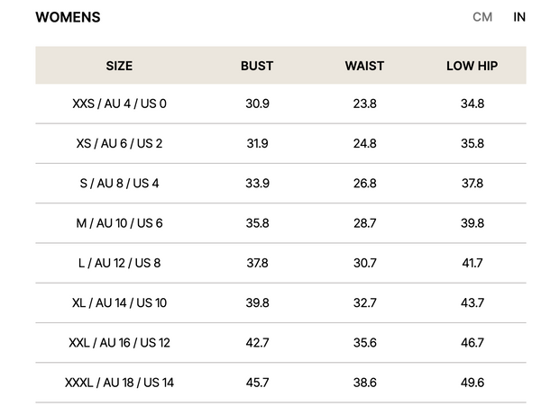Image resolution: width=541 pixels, height=415 pixels.
Task: Select size S / AU 8 / US 4
Action: 119,184
